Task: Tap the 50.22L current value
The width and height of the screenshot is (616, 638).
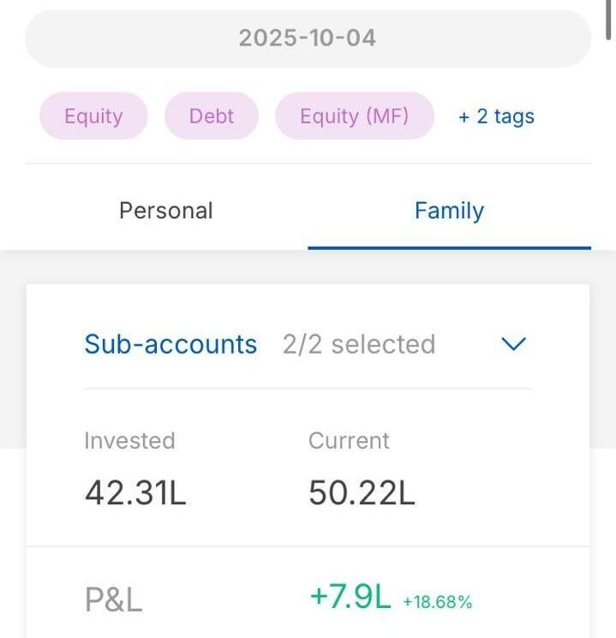Action: point(362,492)
